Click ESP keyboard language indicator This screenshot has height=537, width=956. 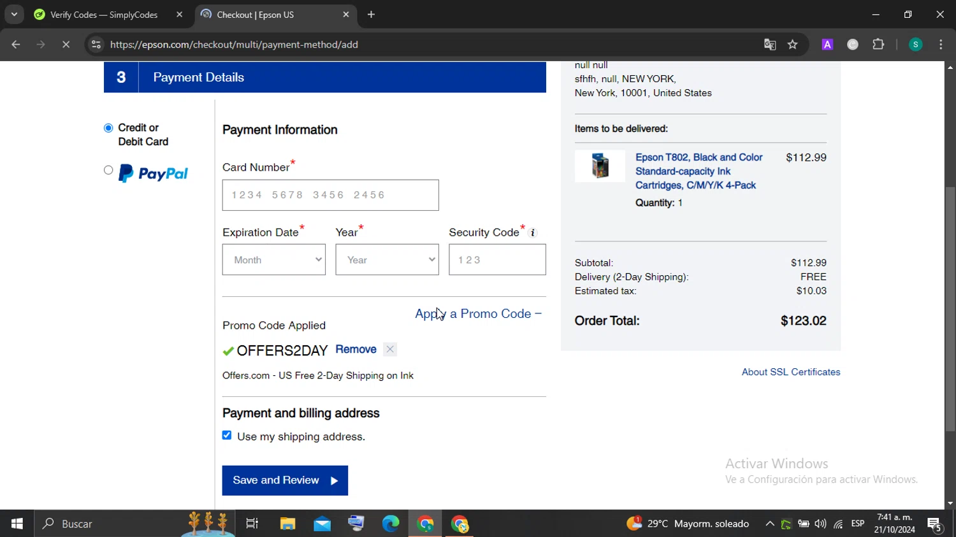858,524
